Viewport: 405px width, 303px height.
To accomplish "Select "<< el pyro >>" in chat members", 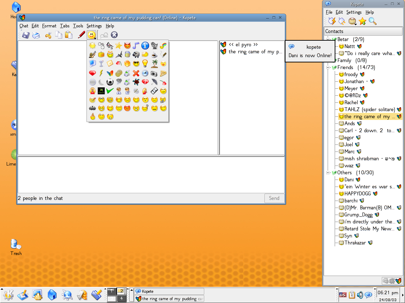I will 243,45.
